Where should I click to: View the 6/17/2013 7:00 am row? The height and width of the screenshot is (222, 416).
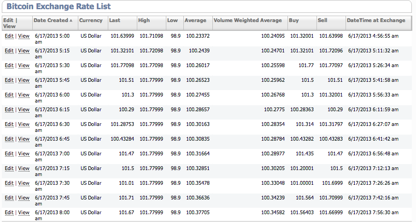click(23, 154)
